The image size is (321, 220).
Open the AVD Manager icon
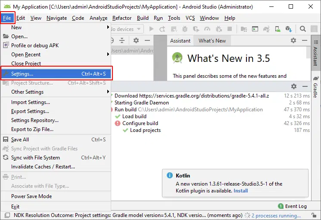277,29
